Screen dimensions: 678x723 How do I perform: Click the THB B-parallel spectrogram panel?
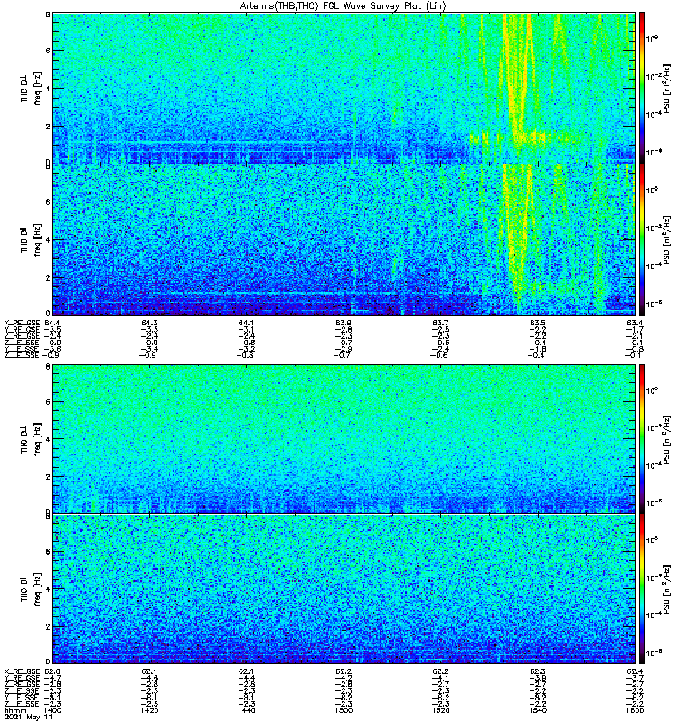click(344, 239)
